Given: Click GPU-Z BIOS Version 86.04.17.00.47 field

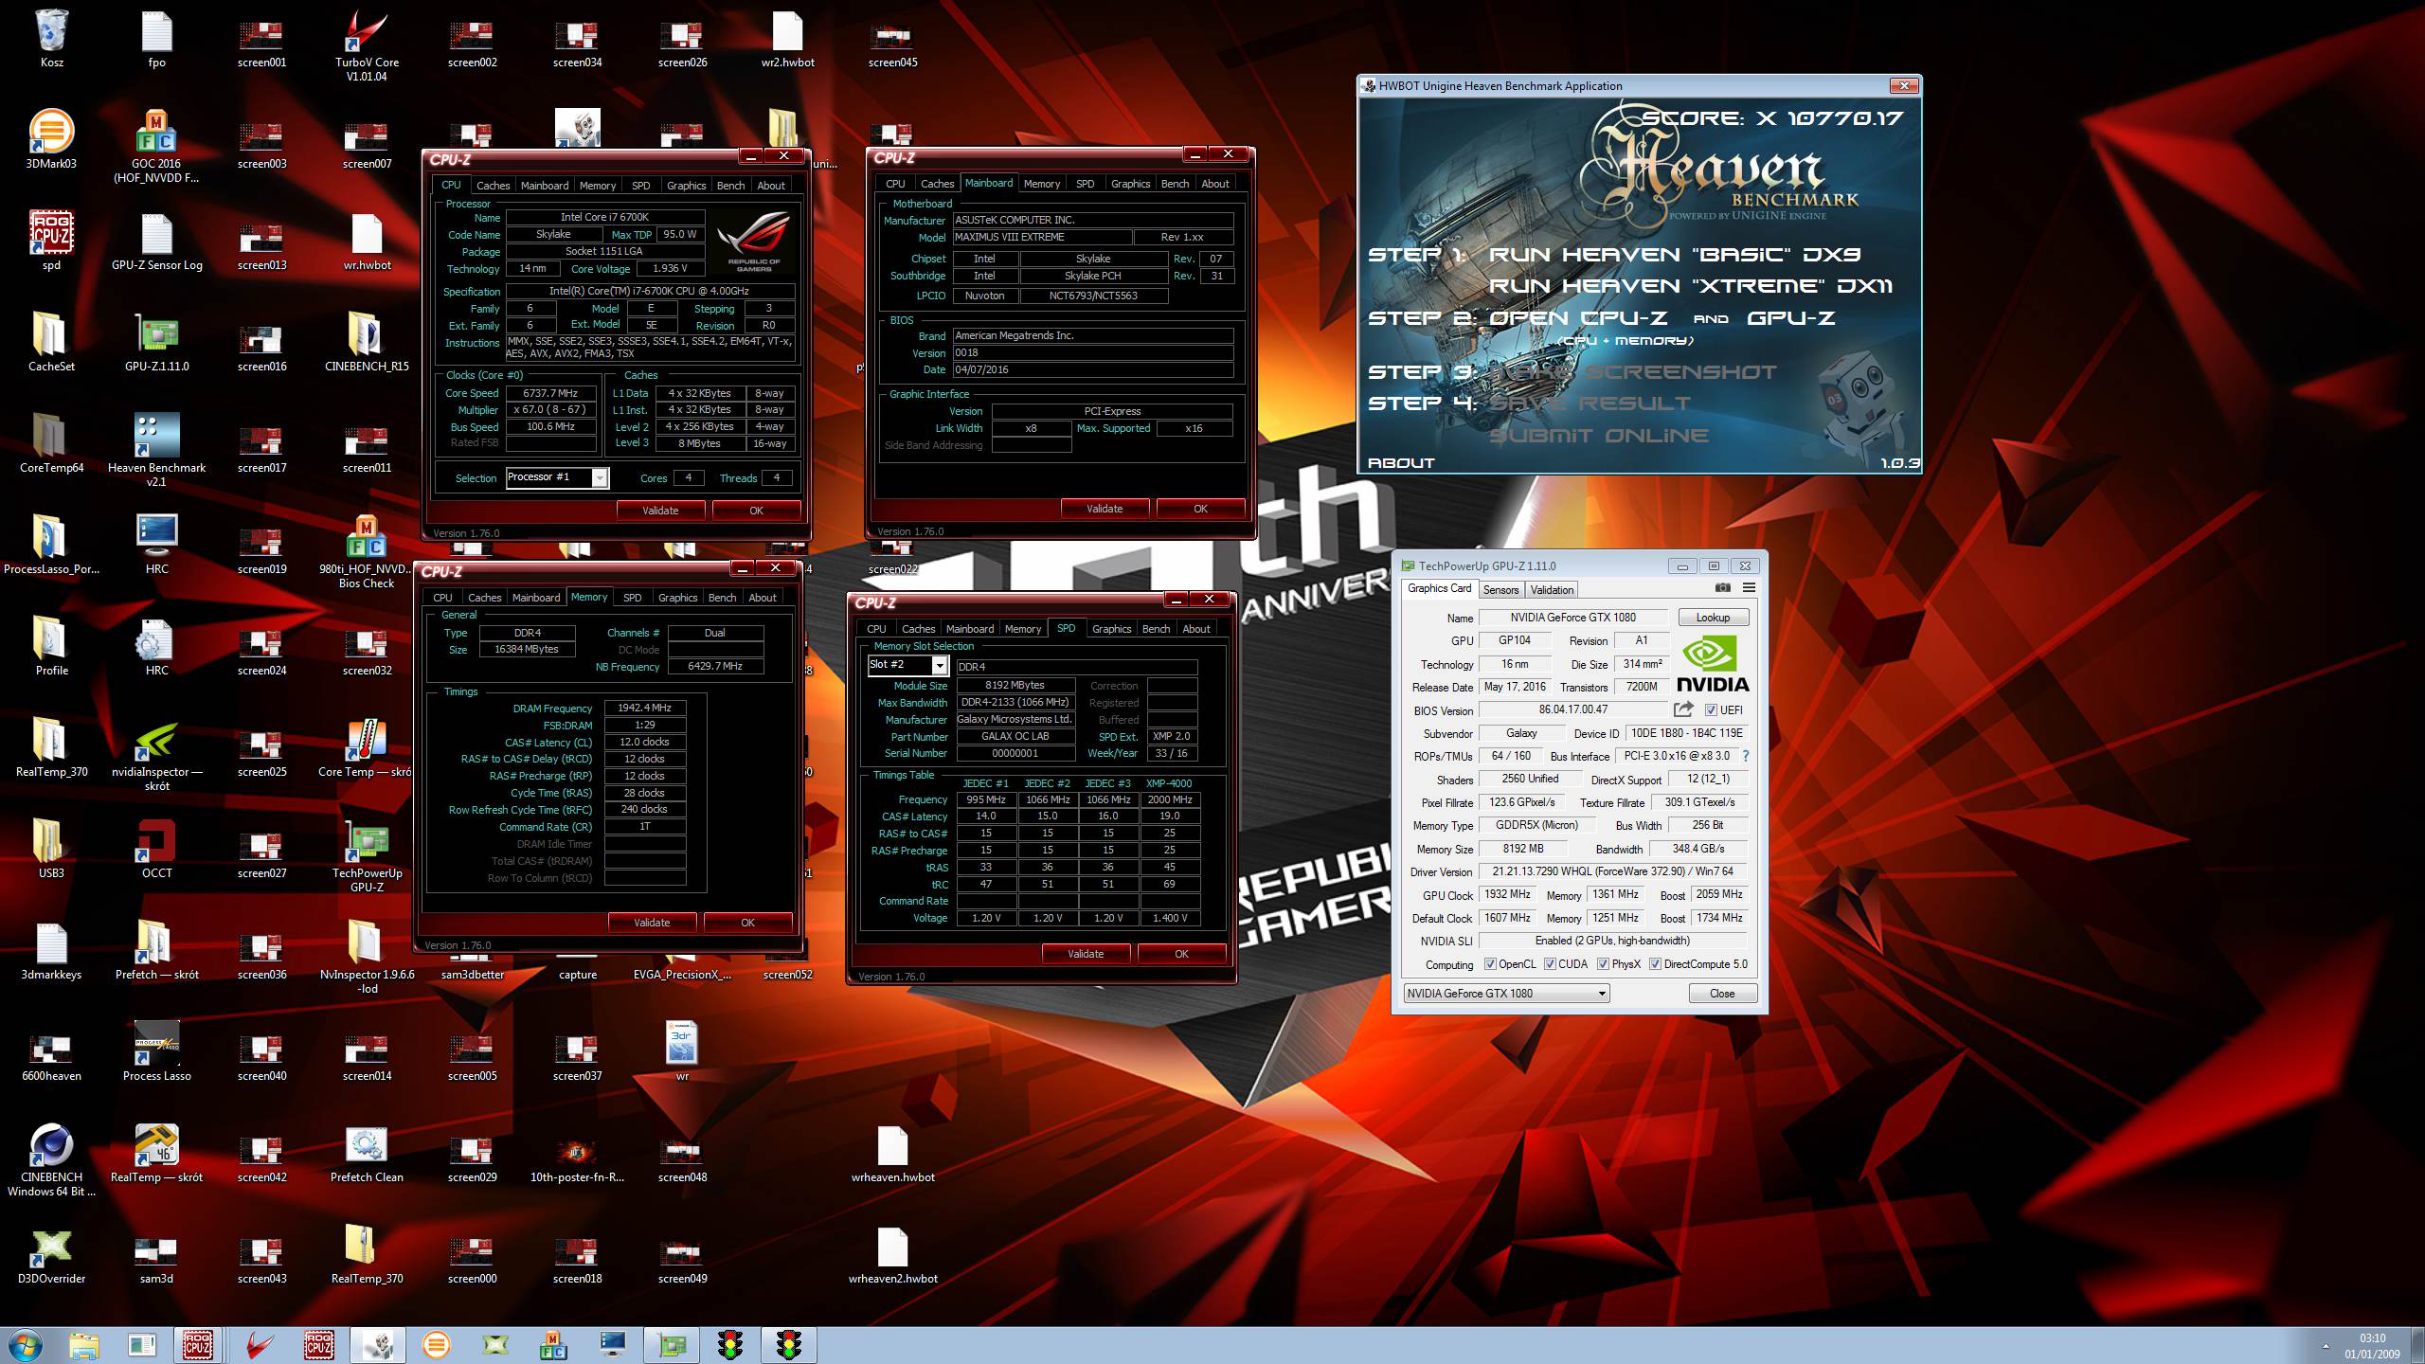Looking at the screenshot, I should (1572, 709).
